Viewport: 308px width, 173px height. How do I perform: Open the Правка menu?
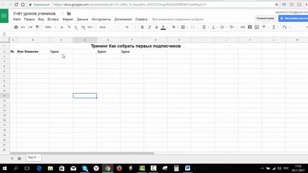(29, 19)
